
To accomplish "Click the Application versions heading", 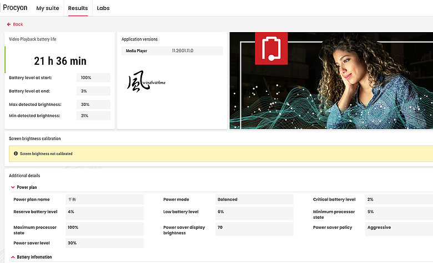I will 139,39.
